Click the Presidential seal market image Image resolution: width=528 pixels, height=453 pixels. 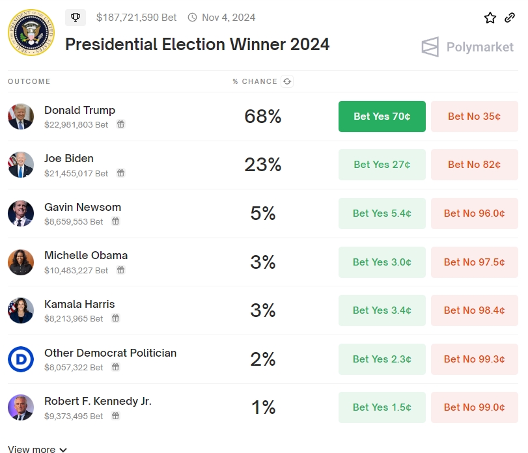coord(32,33)
